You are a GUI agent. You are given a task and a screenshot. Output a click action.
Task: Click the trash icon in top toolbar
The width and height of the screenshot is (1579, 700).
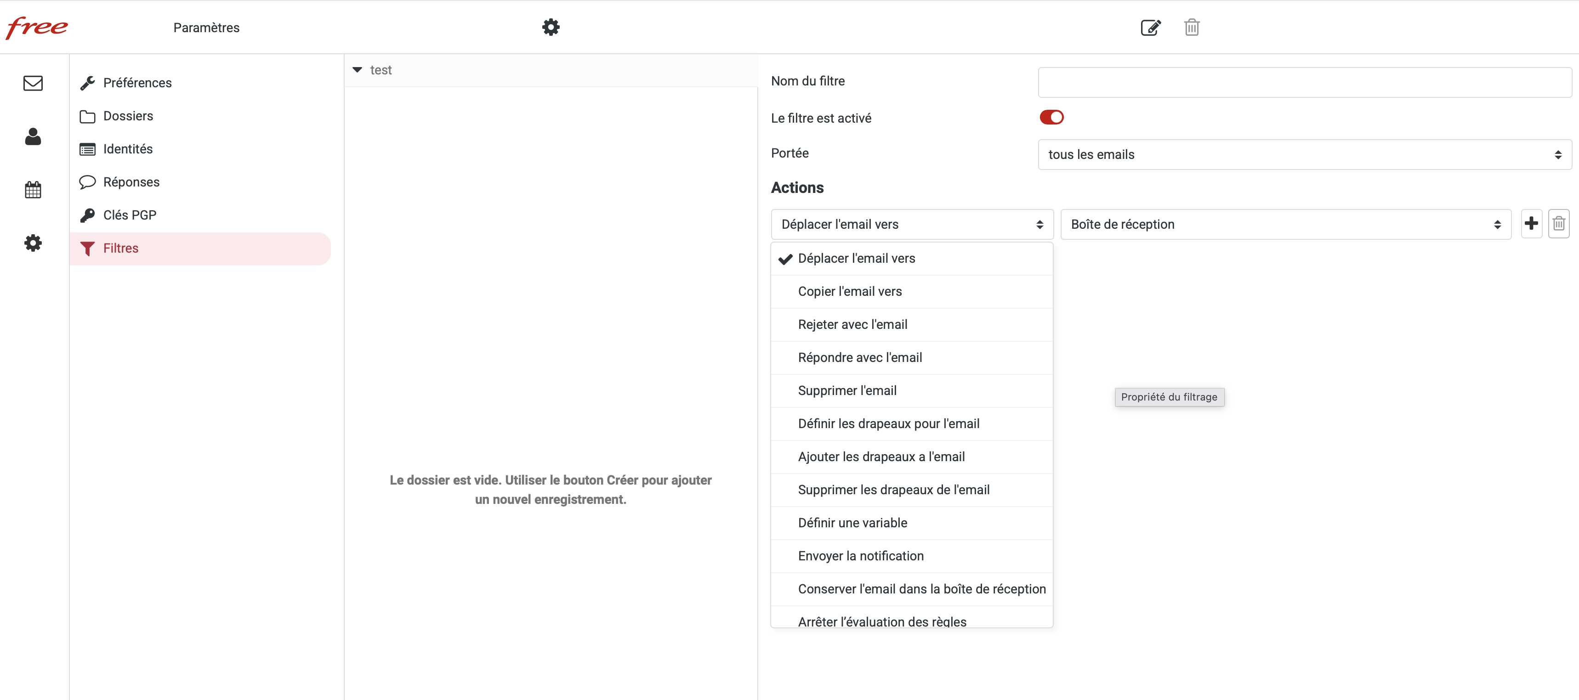coord(1192,28)
